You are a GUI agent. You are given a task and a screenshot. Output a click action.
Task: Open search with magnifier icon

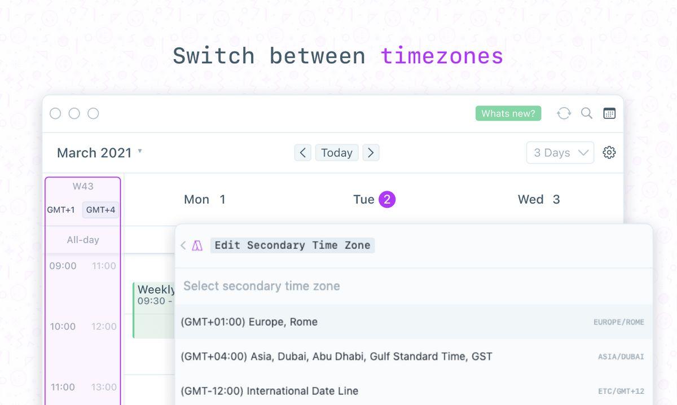click(x=587, y=113)
